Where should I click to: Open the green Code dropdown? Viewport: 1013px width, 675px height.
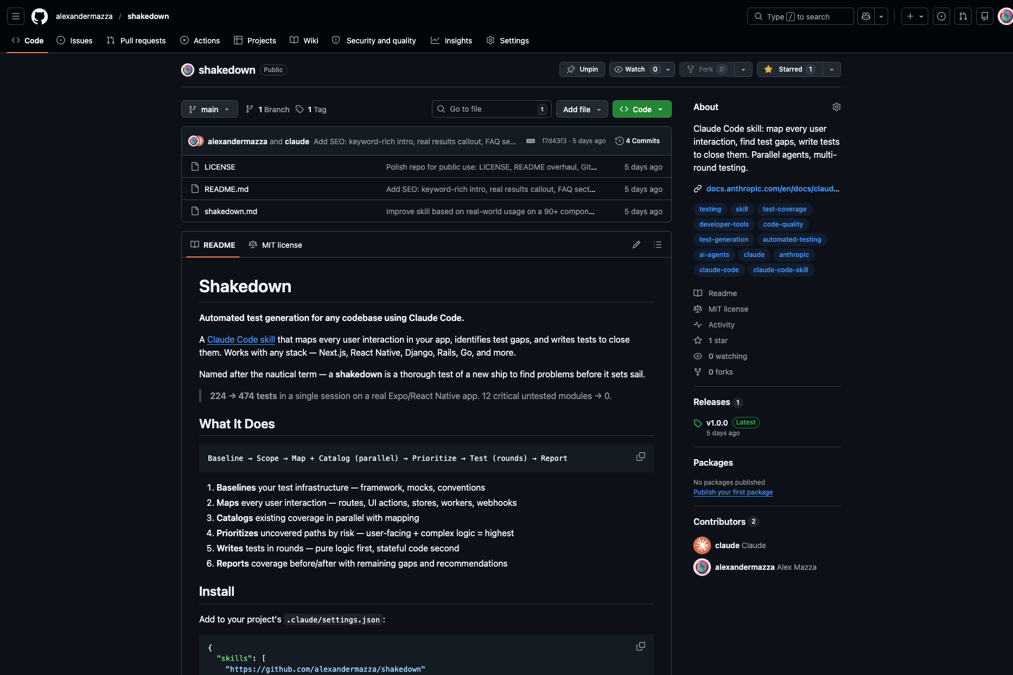[642, 109]
